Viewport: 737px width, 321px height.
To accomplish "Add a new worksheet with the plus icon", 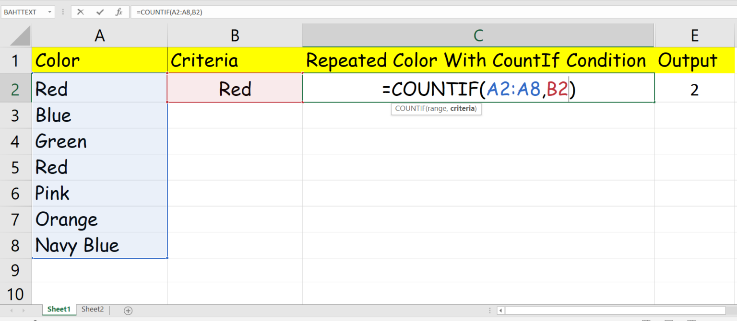I will click(x=128, y=310).
